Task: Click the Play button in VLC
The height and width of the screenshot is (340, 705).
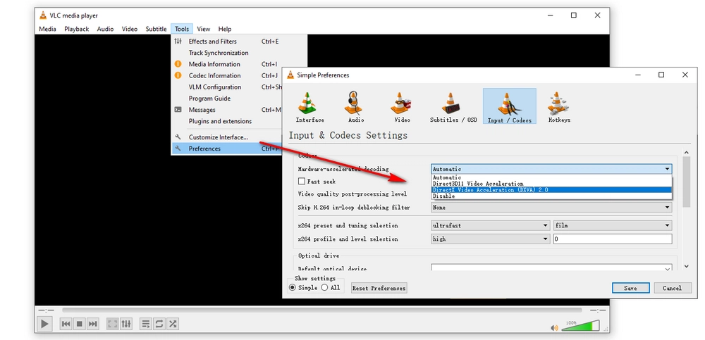Action: tap(44, 323)
